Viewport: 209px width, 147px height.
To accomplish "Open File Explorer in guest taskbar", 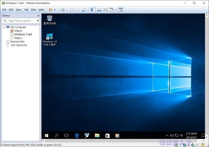I will [x=97, y=135].
